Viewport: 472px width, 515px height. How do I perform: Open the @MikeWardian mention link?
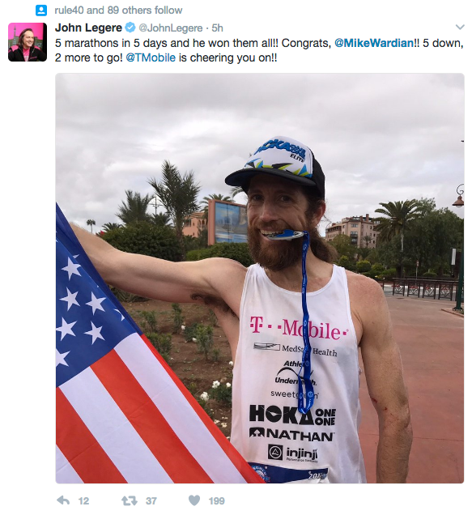point(374,43)
